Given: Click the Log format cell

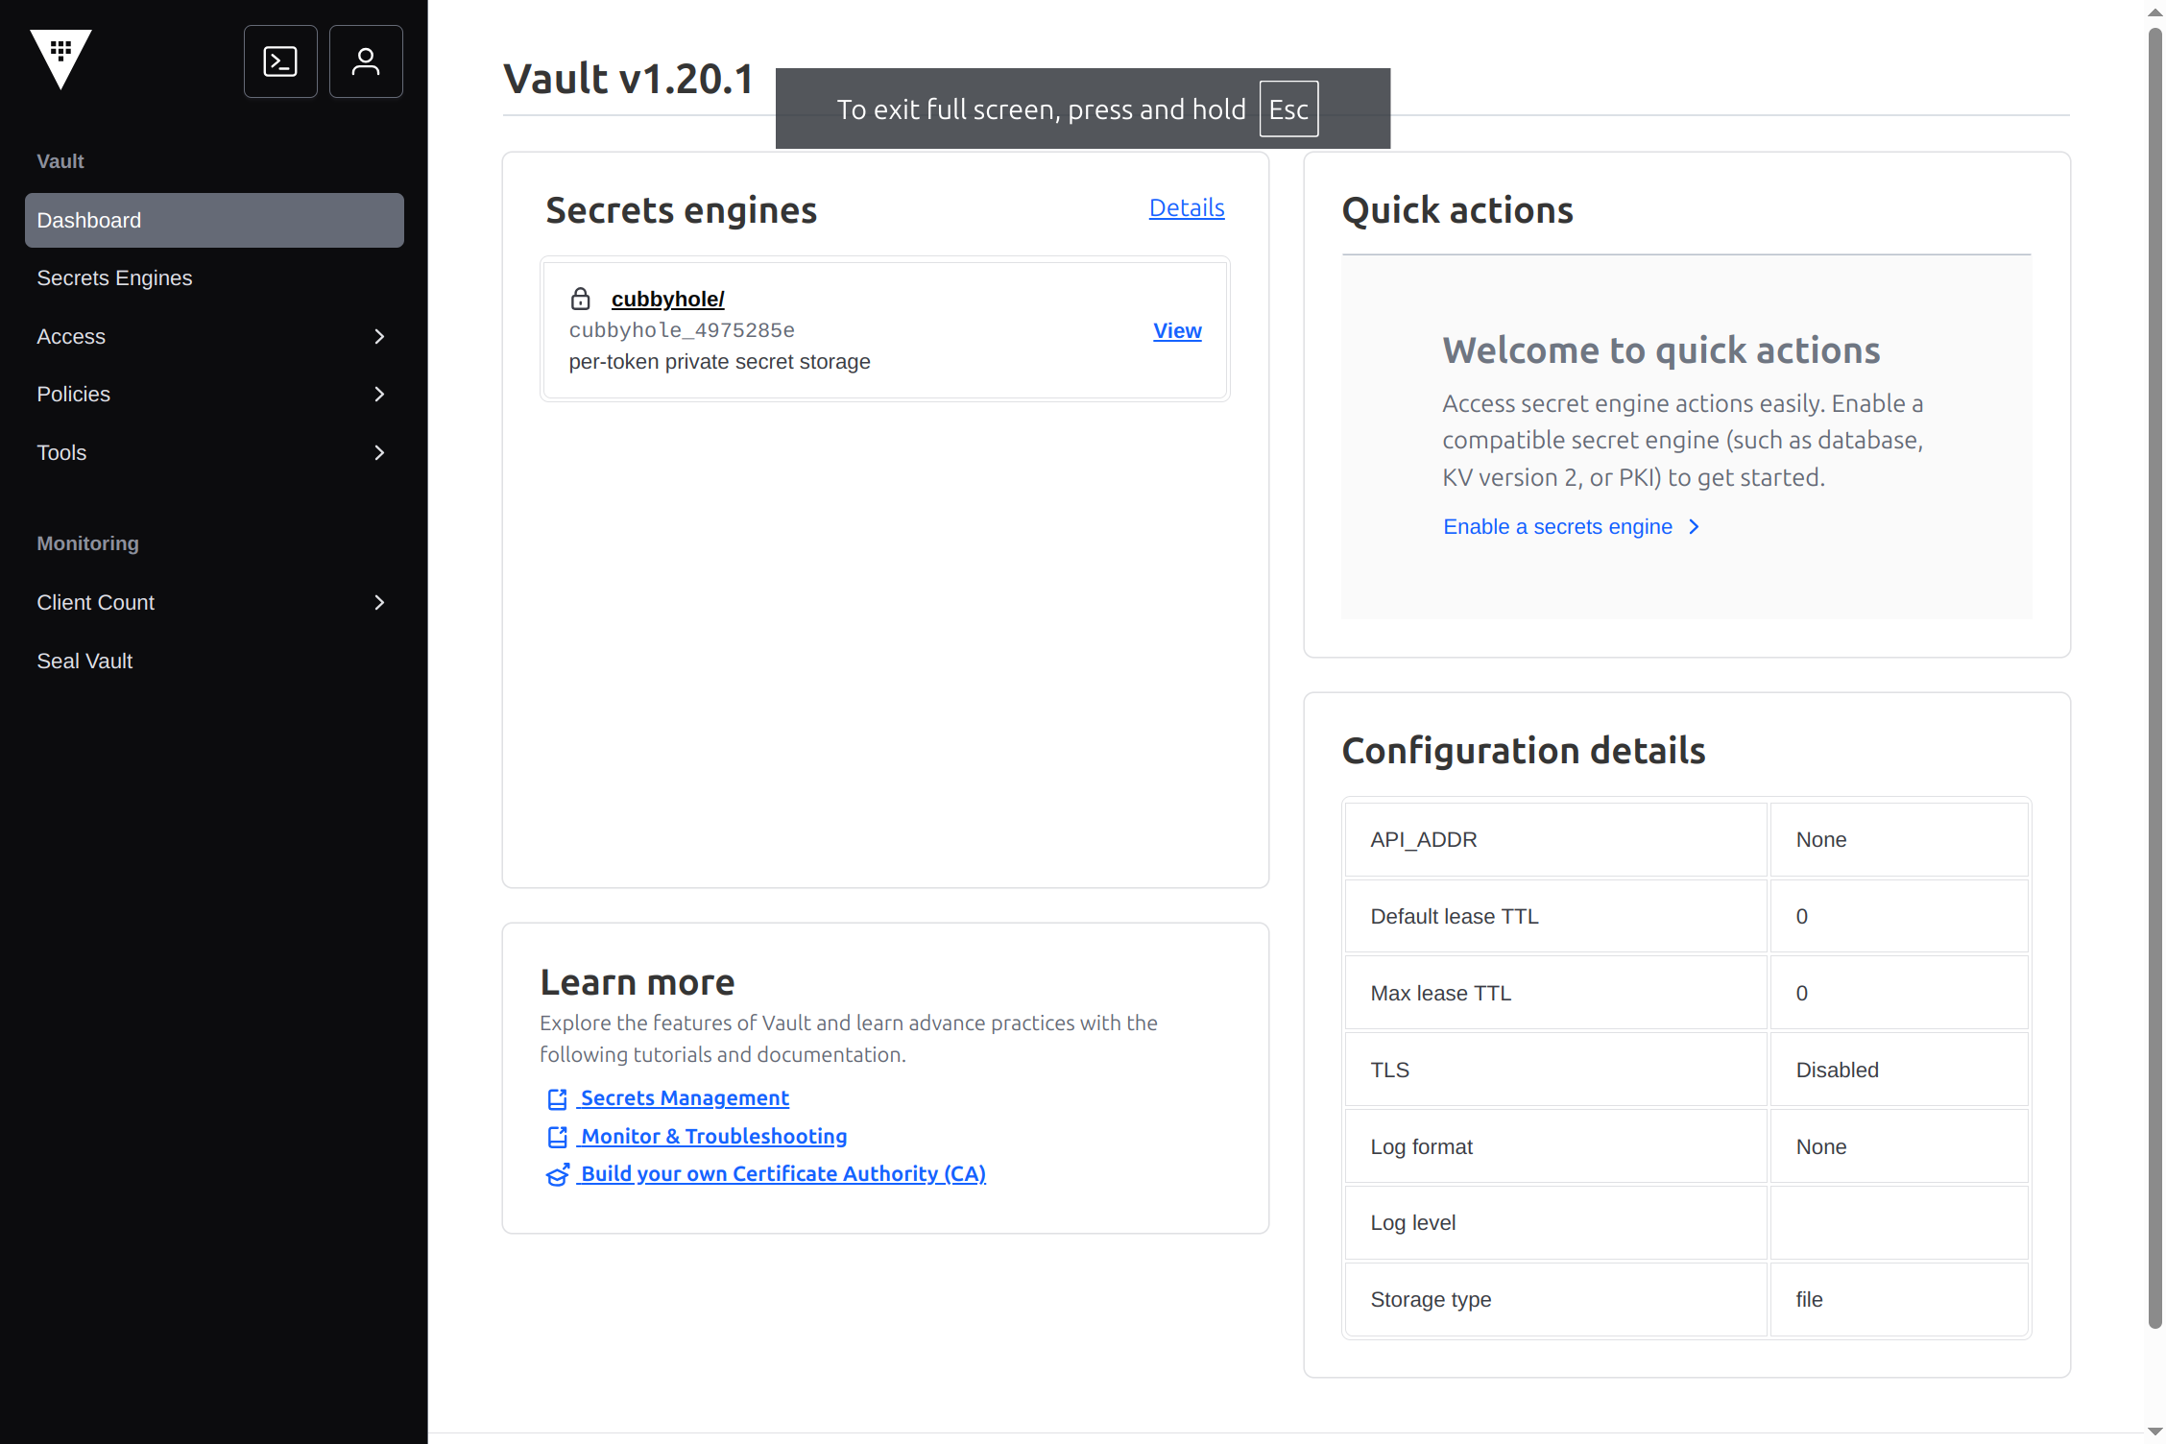Looking at the screenshot, I should (1555, 1146).
